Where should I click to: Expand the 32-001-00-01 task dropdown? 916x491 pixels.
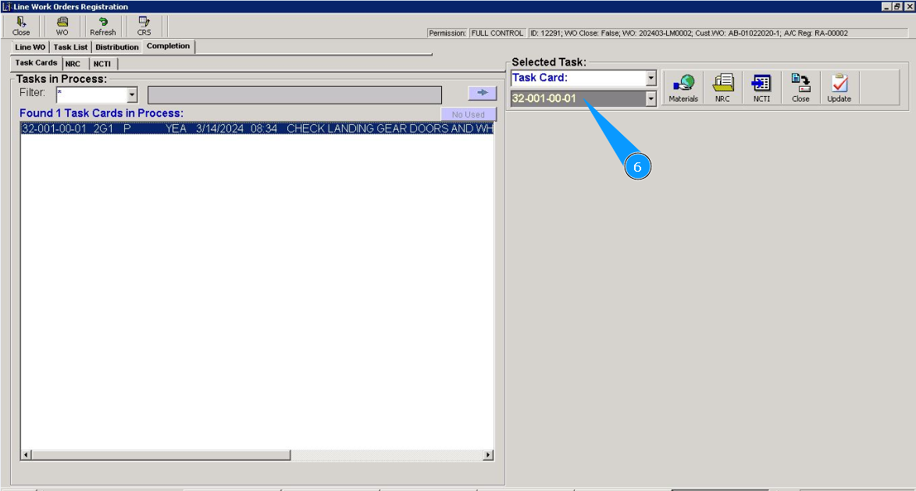pyautogui.click(x=651, y=98)
